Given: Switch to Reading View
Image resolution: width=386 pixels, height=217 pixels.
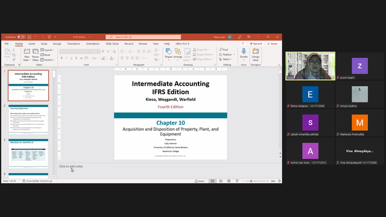Looking at the screenshot, I should (229, 181).
